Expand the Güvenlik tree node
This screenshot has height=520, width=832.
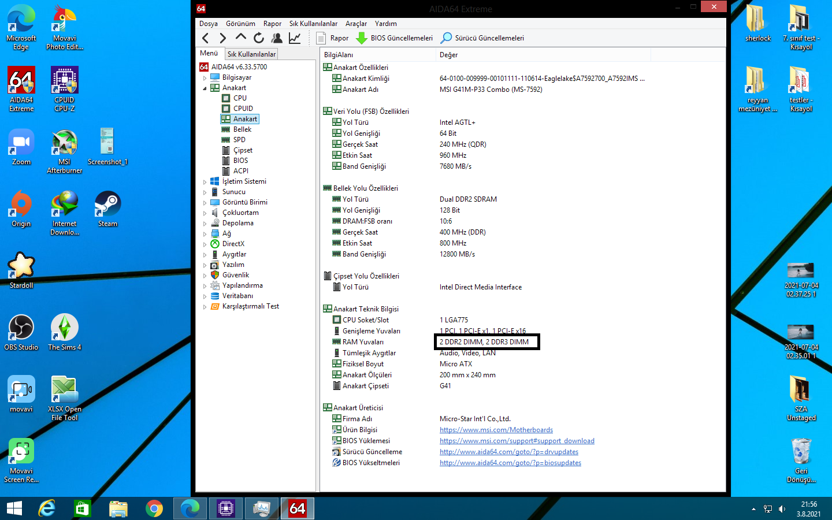click(x=205, y=276)
